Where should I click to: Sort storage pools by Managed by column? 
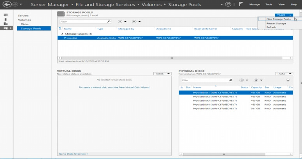click(x=126, y=29)
